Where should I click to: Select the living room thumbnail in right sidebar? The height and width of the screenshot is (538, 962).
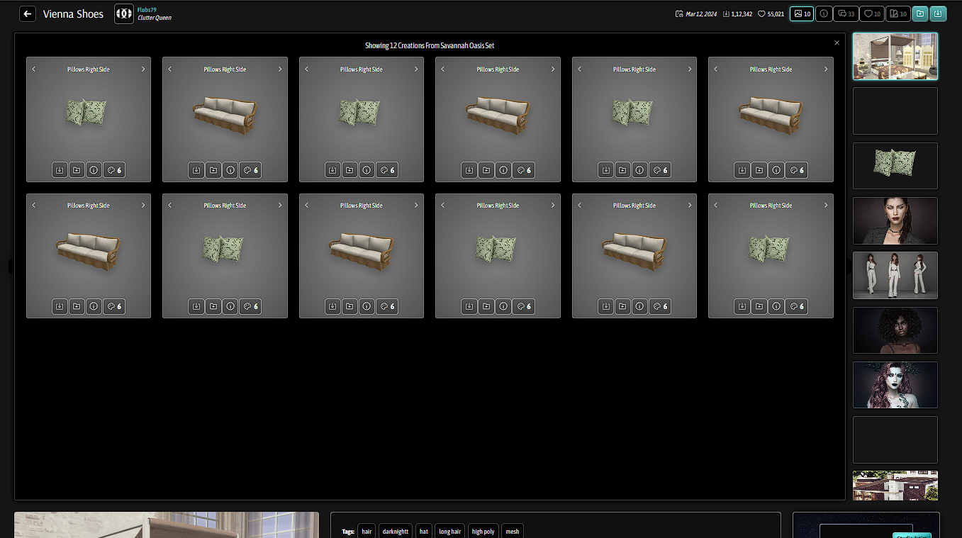[895, 56]
